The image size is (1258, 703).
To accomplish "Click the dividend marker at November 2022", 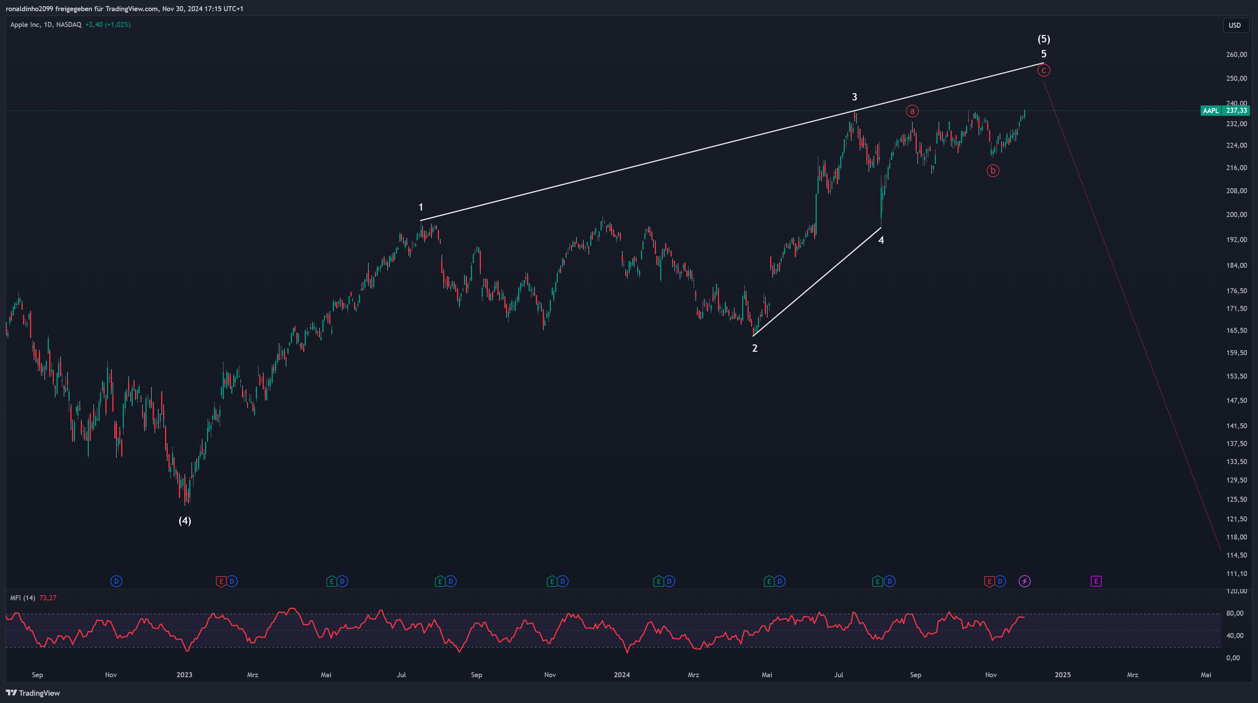I will pos(116,581).
